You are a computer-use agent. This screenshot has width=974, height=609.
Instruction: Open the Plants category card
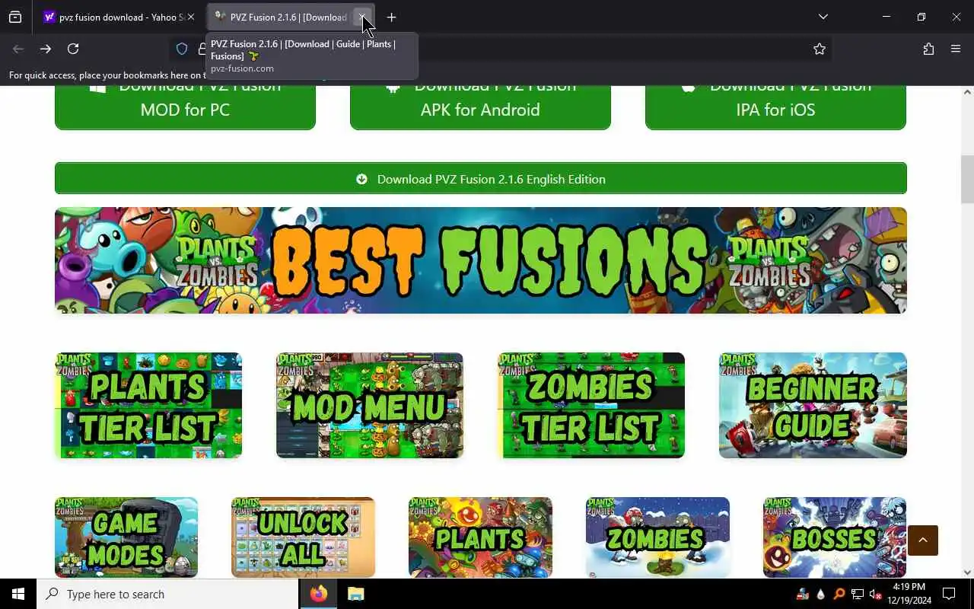480,537
